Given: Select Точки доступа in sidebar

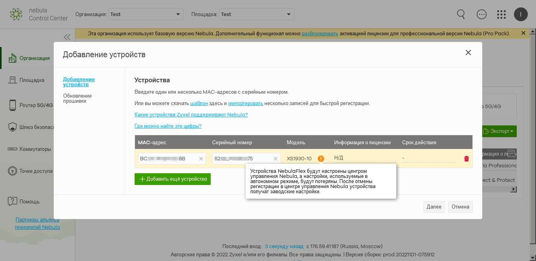Looking at the screenshot, I should click(36, 171).
